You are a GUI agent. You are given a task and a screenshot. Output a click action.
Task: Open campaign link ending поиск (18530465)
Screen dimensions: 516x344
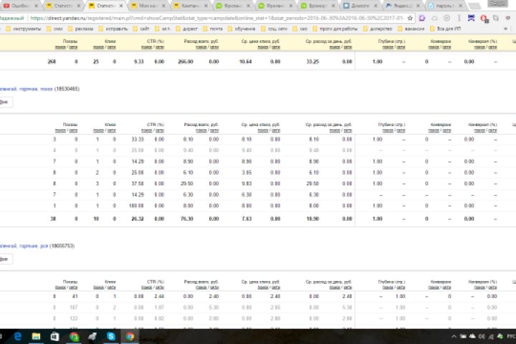pyautogui.click(x=27, y=89)
